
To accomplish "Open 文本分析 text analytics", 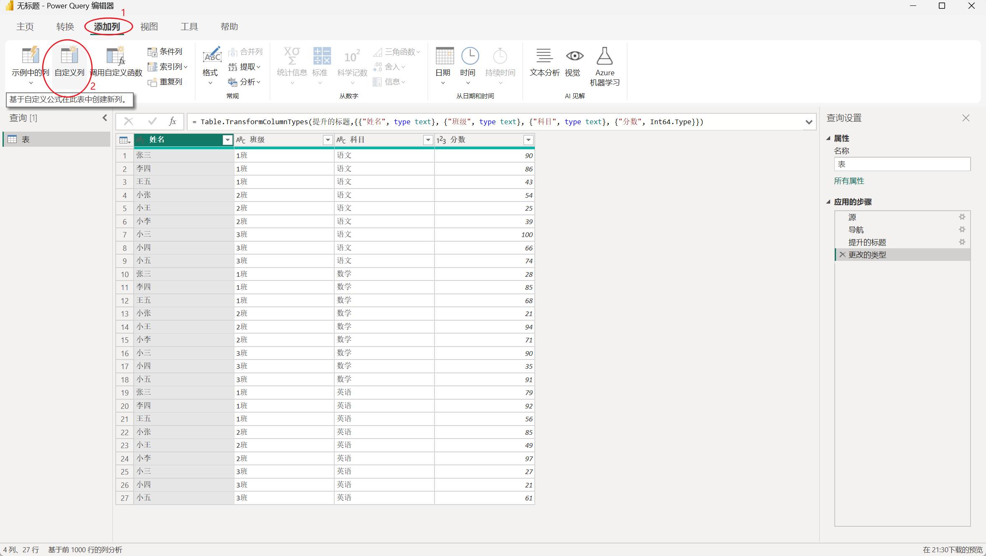I will [544, 56].
